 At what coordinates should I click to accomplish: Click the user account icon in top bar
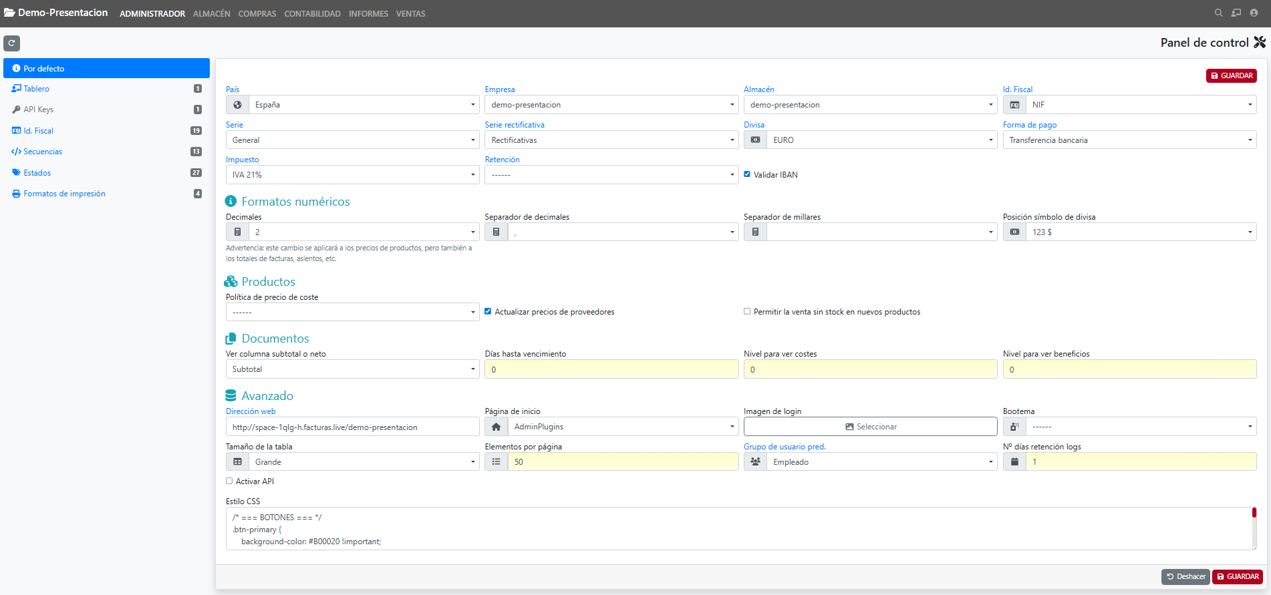pos(1254,13)
